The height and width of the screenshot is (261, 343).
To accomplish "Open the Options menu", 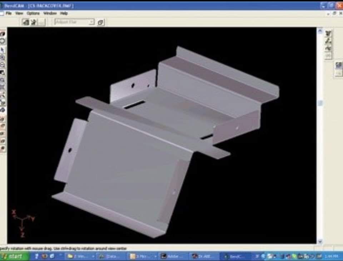I will [x=33, y=13].
